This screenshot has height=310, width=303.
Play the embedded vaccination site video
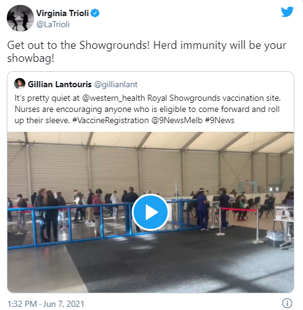coord(150,212)
